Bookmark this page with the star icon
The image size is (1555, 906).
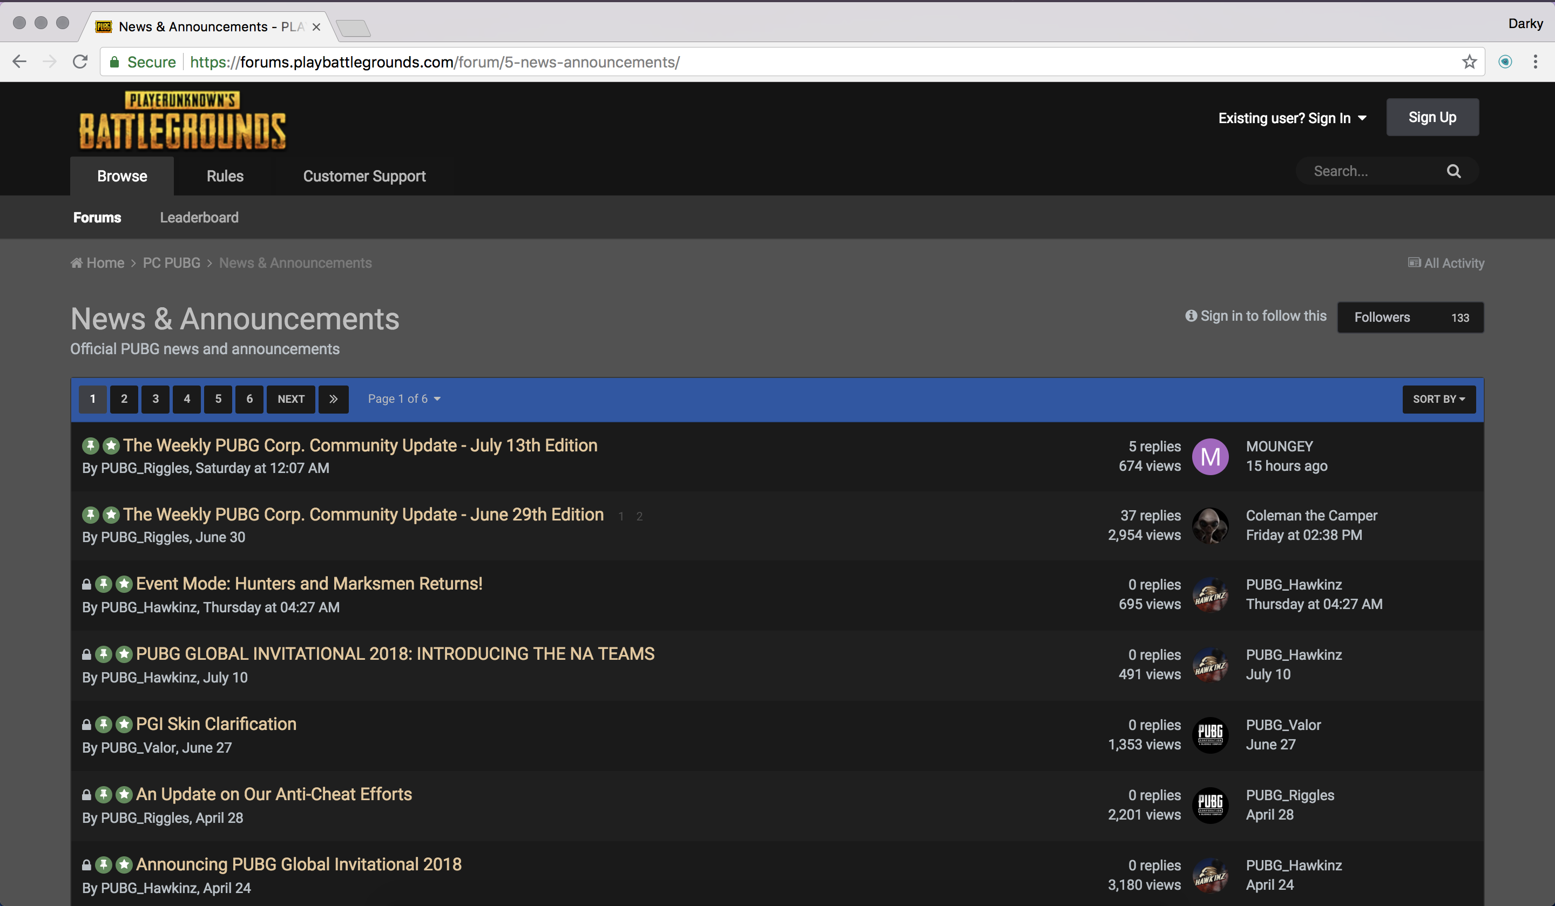[1469, 62]
